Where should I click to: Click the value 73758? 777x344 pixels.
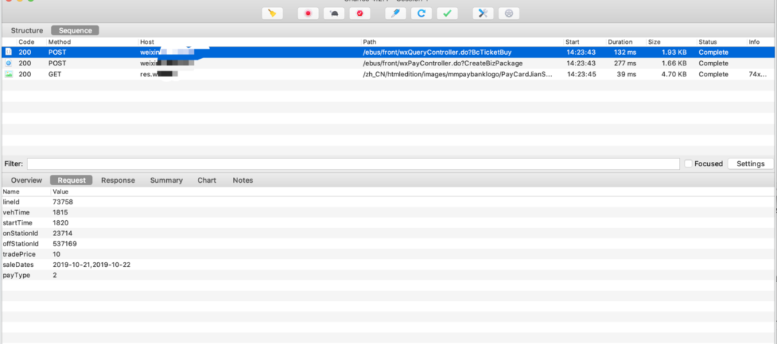click(63, 202)
